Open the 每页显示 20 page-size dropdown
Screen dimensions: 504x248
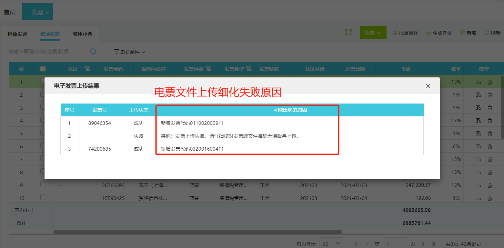pos(331,244)
